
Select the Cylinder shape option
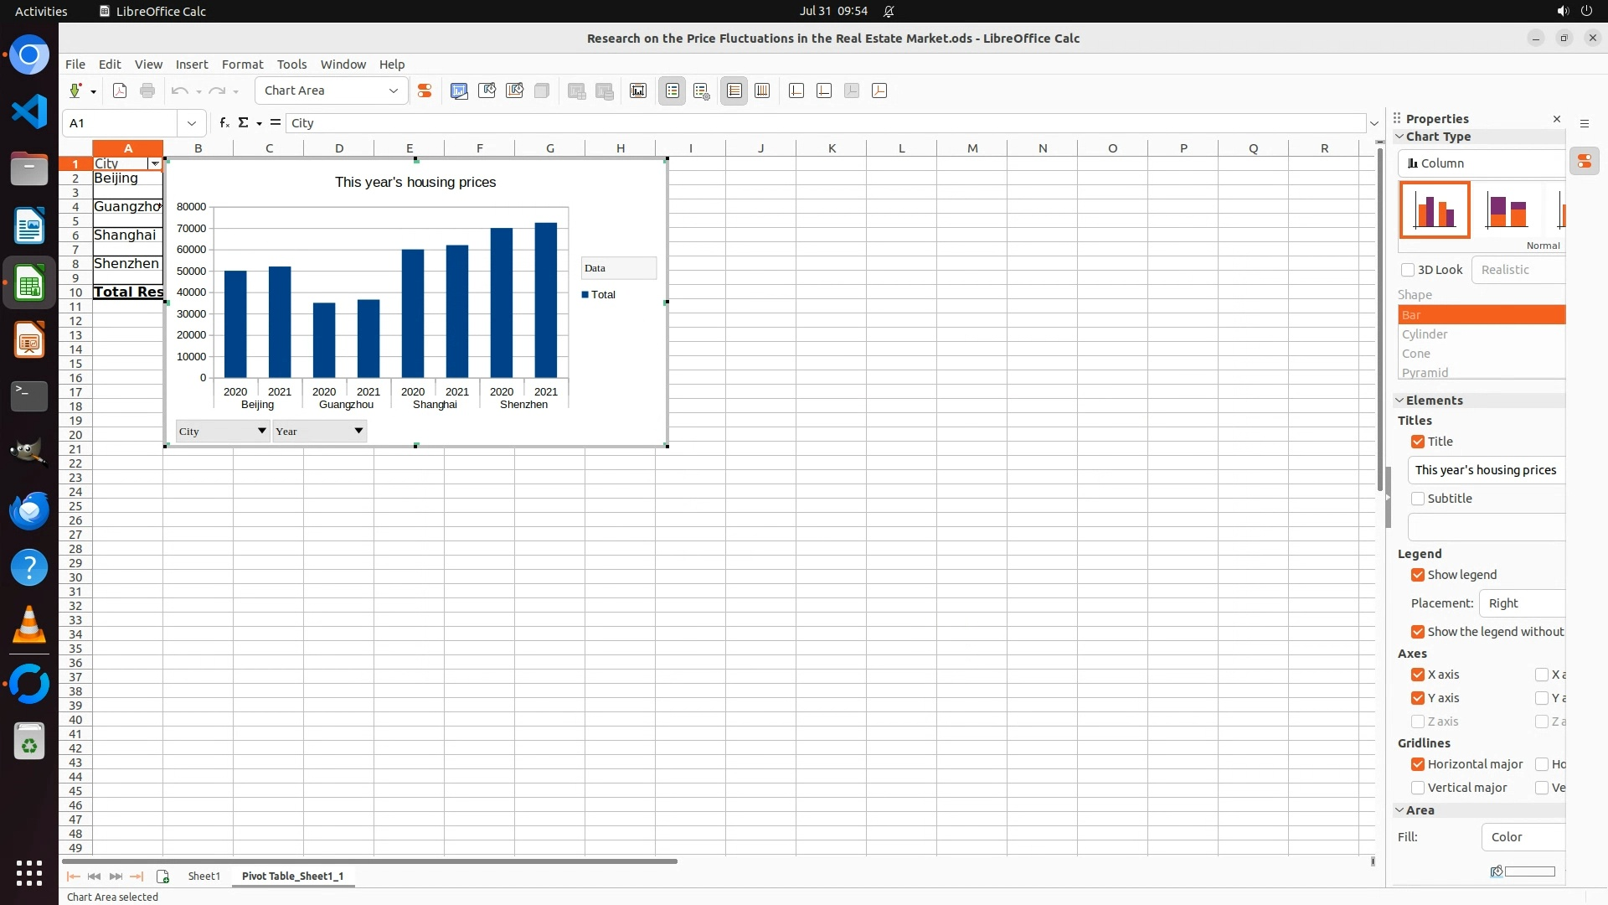[x=1425, y=334]
